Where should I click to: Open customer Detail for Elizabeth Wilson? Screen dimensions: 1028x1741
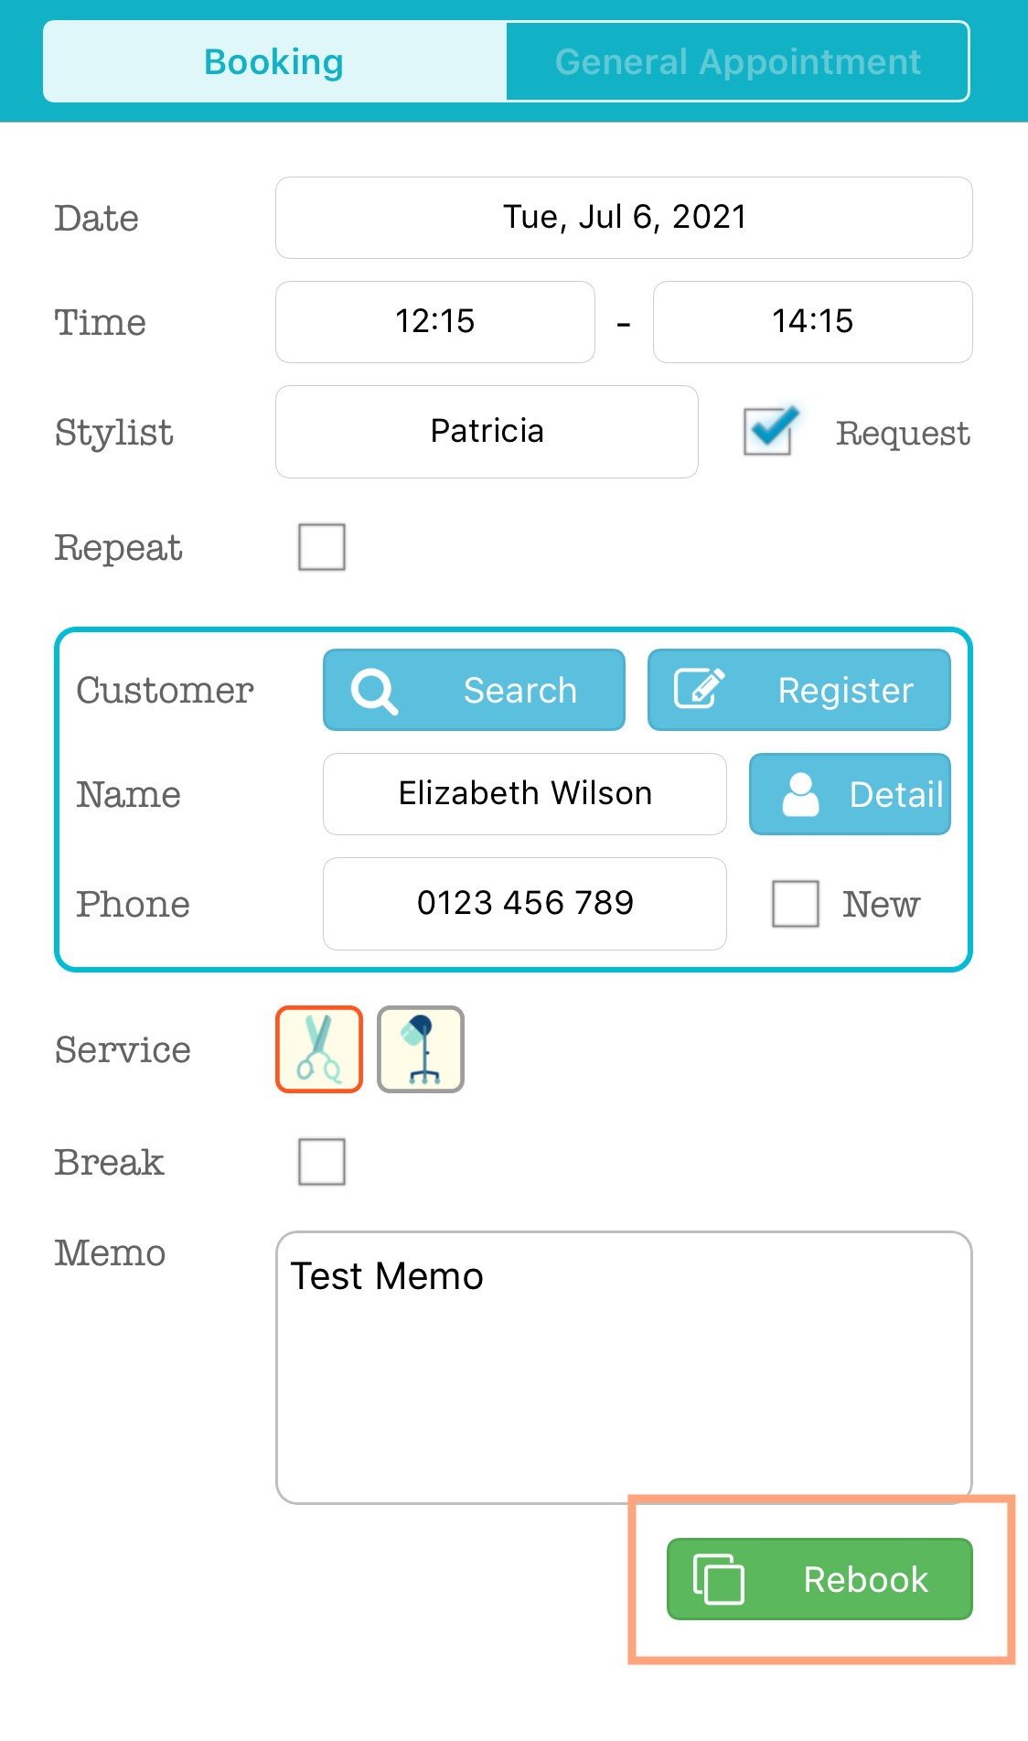click(x=850, y=794)
